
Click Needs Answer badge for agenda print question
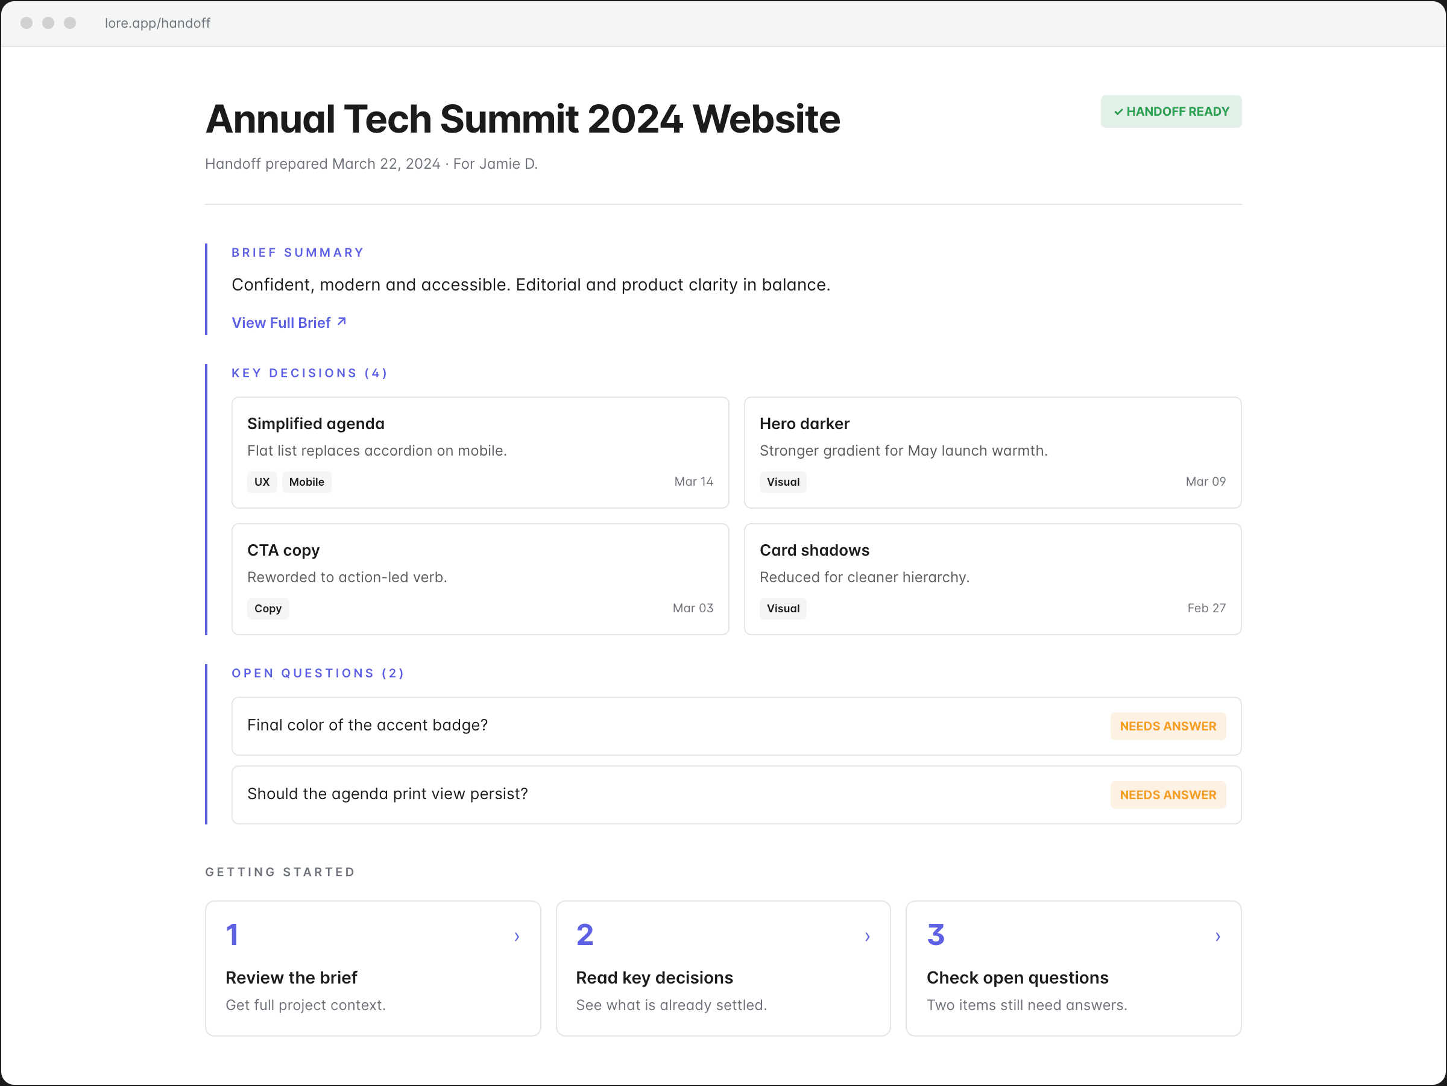point(1167,795)
